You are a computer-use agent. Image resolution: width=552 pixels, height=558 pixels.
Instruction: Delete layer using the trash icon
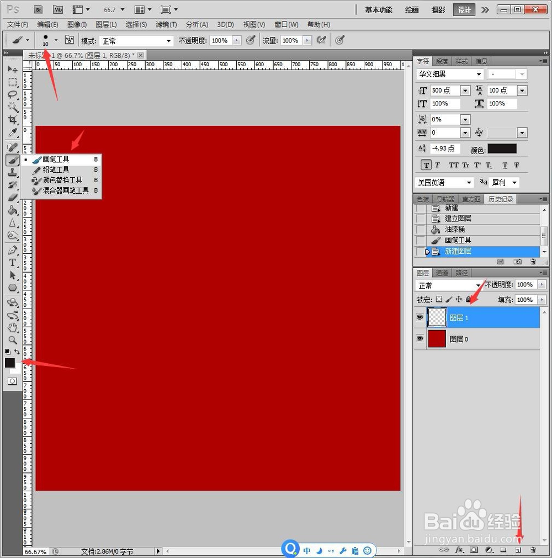click(x=533, y=550)
